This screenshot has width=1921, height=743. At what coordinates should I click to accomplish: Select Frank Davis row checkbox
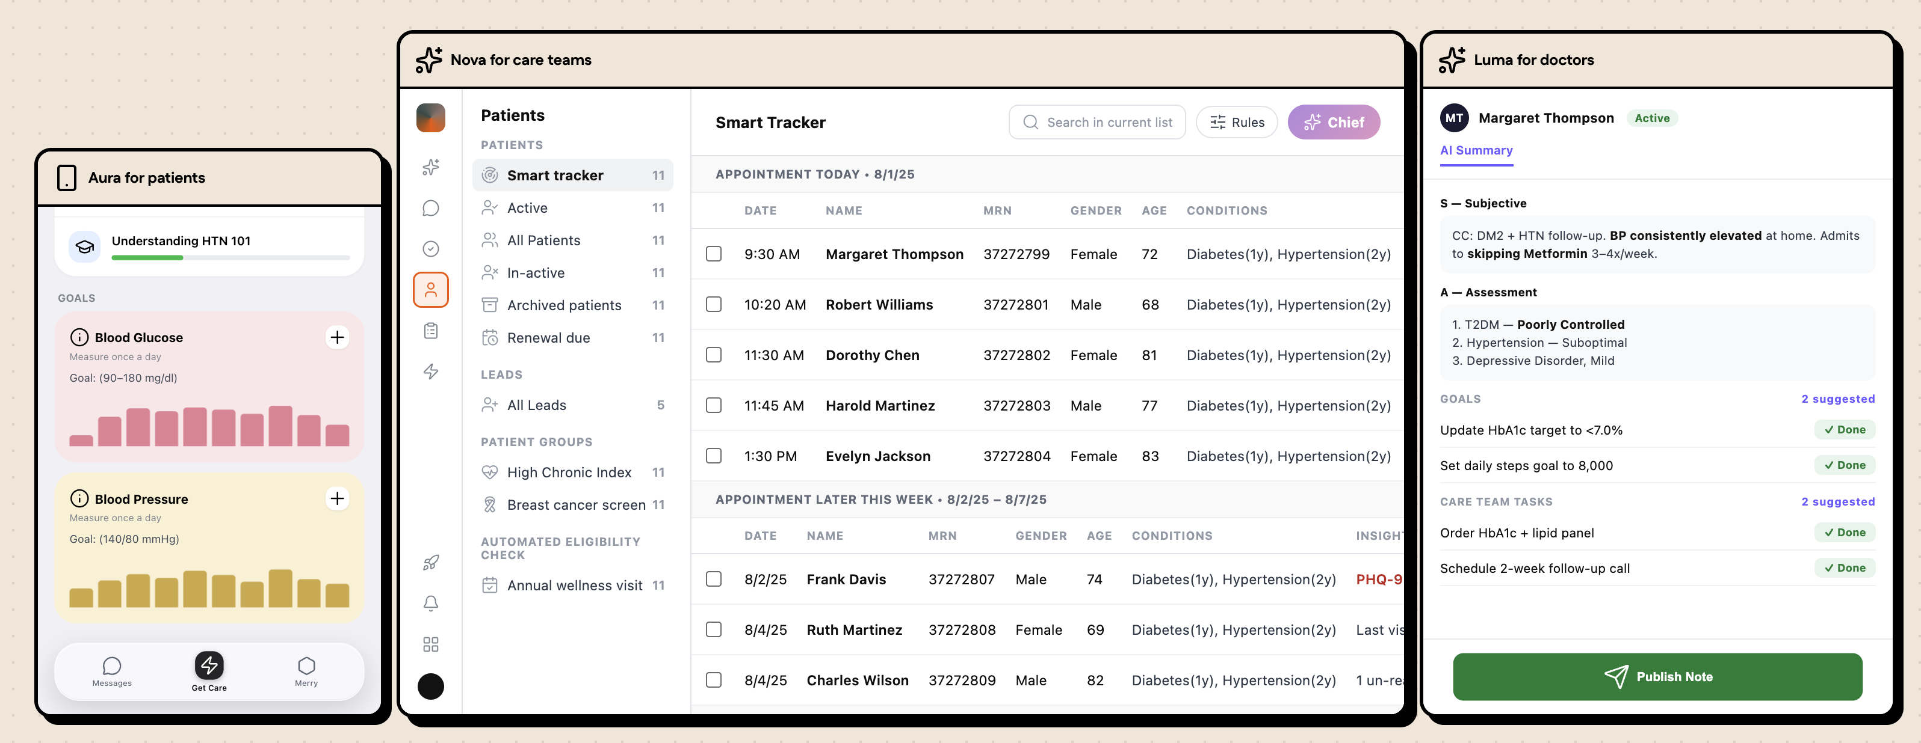tap(714, 580)
